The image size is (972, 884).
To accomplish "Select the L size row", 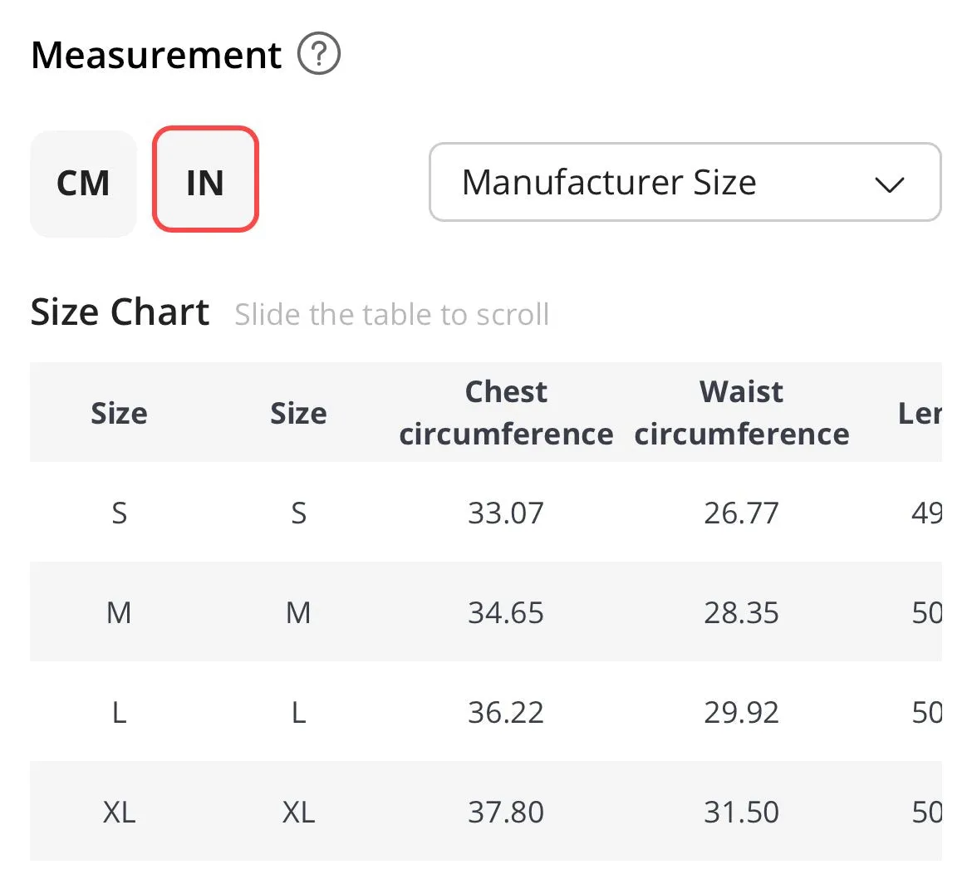I will (486, 712).
